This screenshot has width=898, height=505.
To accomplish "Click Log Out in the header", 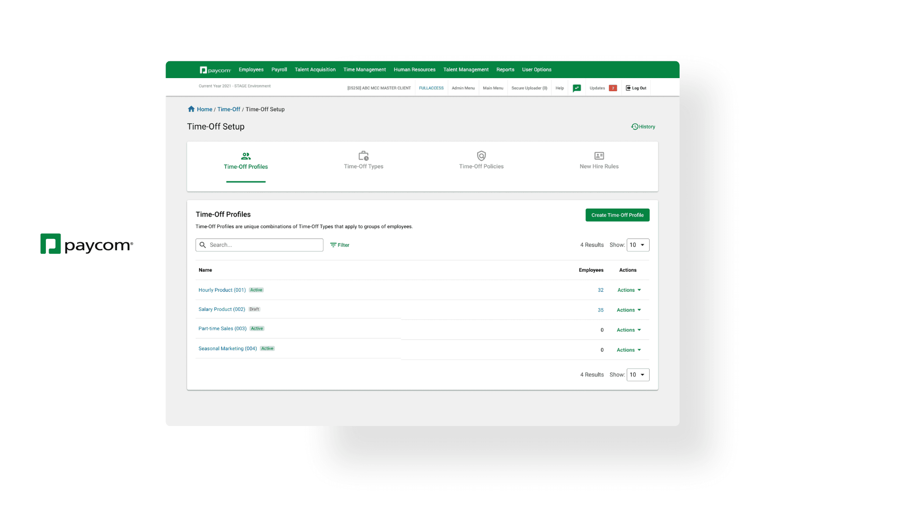I will point(636,88).
